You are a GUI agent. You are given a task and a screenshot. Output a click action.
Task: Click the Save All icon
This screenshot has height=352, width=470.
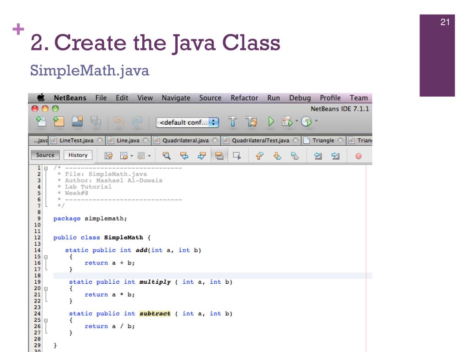(x=96, y=121)
